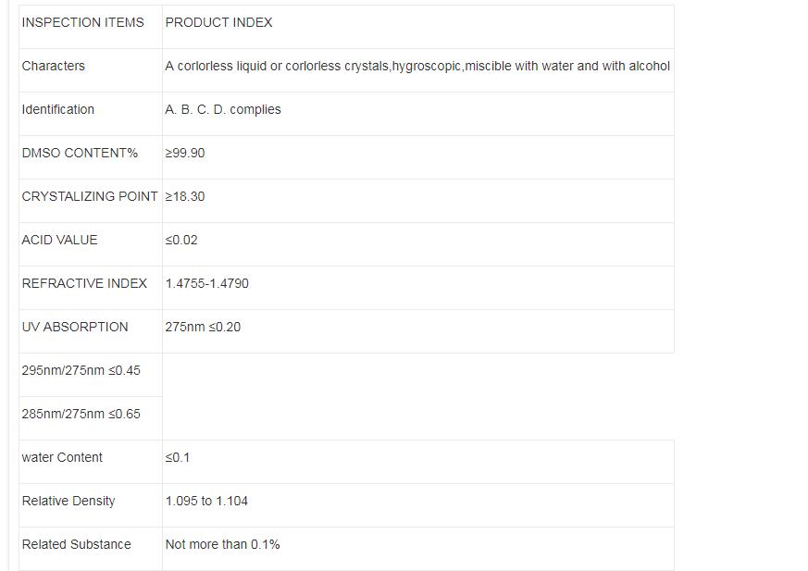Click the ≤0.02 value cell
This screenshot has width=808, height=571.
click(x=181, y=240)
